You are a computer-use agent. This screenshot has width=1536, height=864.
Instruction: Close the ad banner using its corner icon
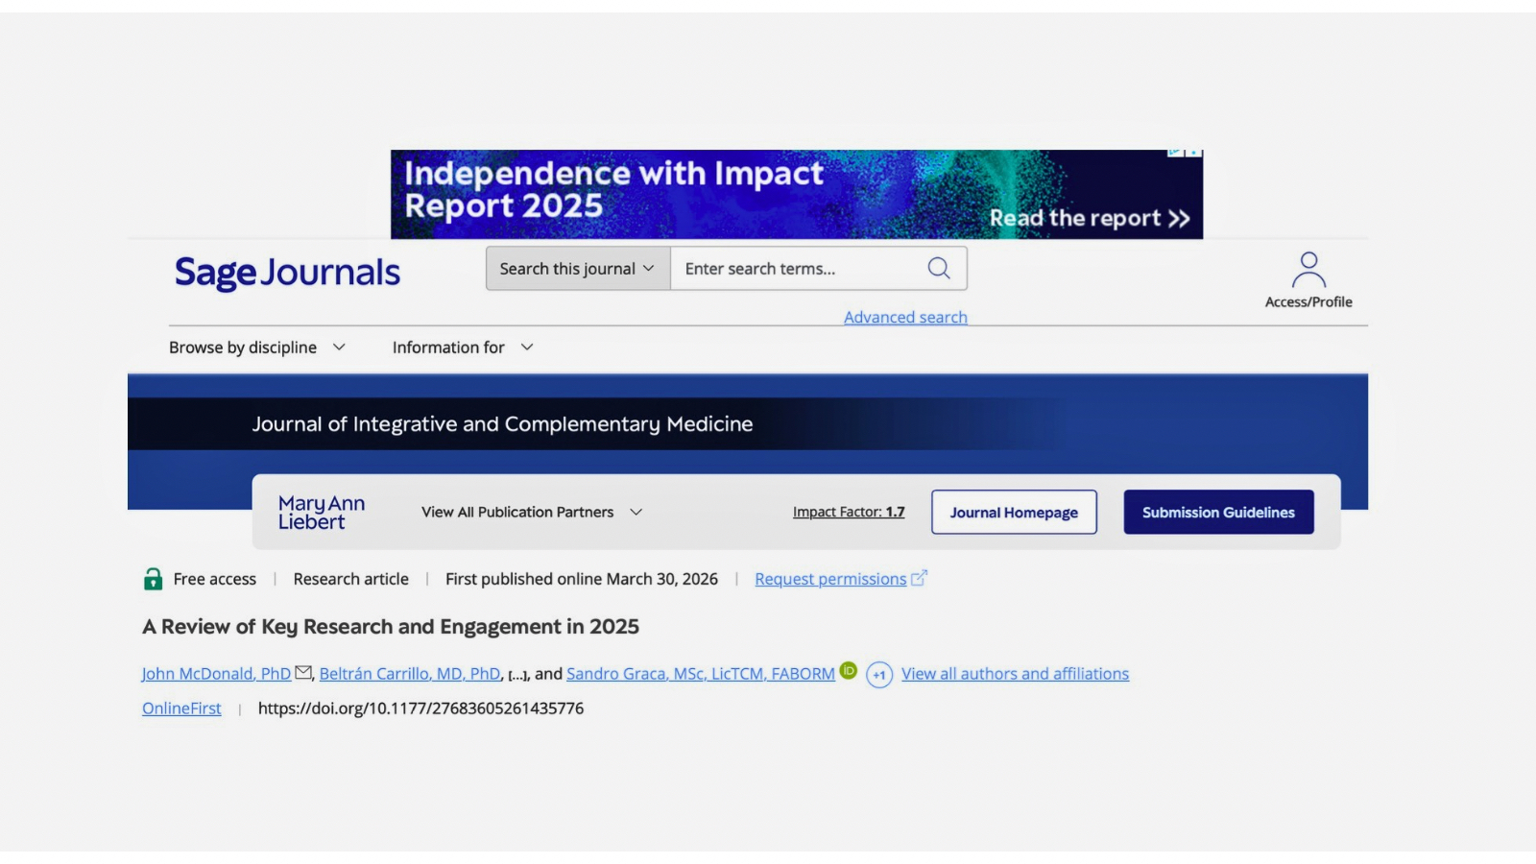(1193, 153)
